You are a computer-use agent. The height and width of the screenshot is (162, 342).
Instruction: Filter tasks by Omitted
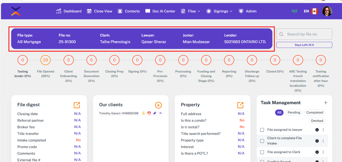click(x=317, y=121)
